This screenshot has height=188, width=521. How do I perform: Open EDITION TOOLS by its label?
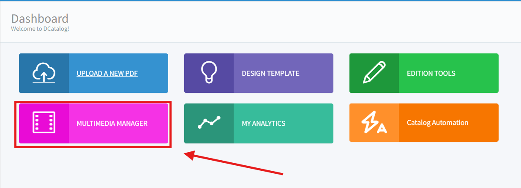pos(431,73)
